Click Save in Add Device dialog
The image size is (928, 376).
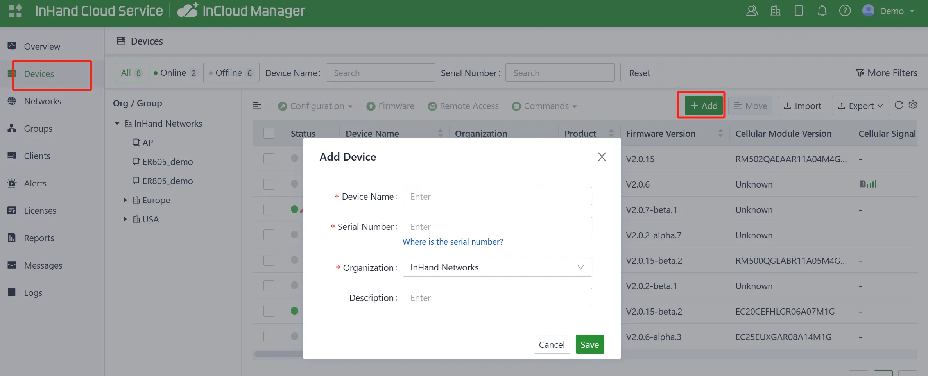point(589,344)
